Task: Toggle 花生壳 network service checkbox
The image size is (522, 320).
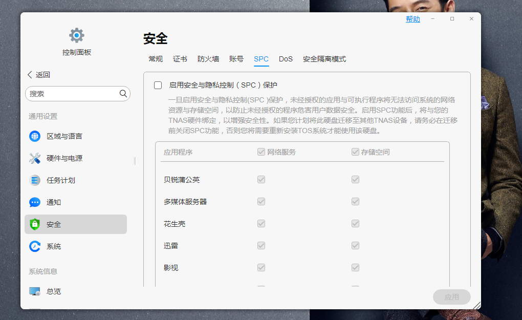Action: [x=262, y=223]
